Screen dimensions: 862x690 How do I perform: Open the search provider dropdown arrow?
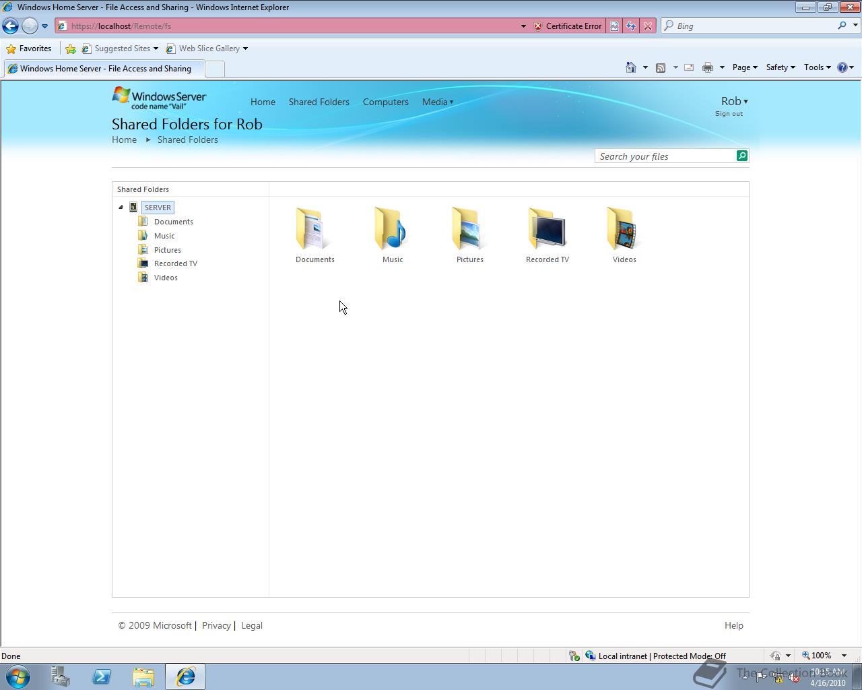click(855, 26)
